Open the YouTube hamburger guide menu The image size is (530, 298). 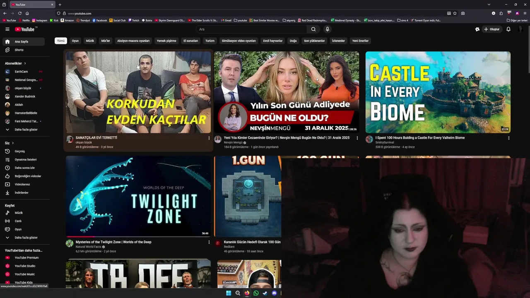7,29
